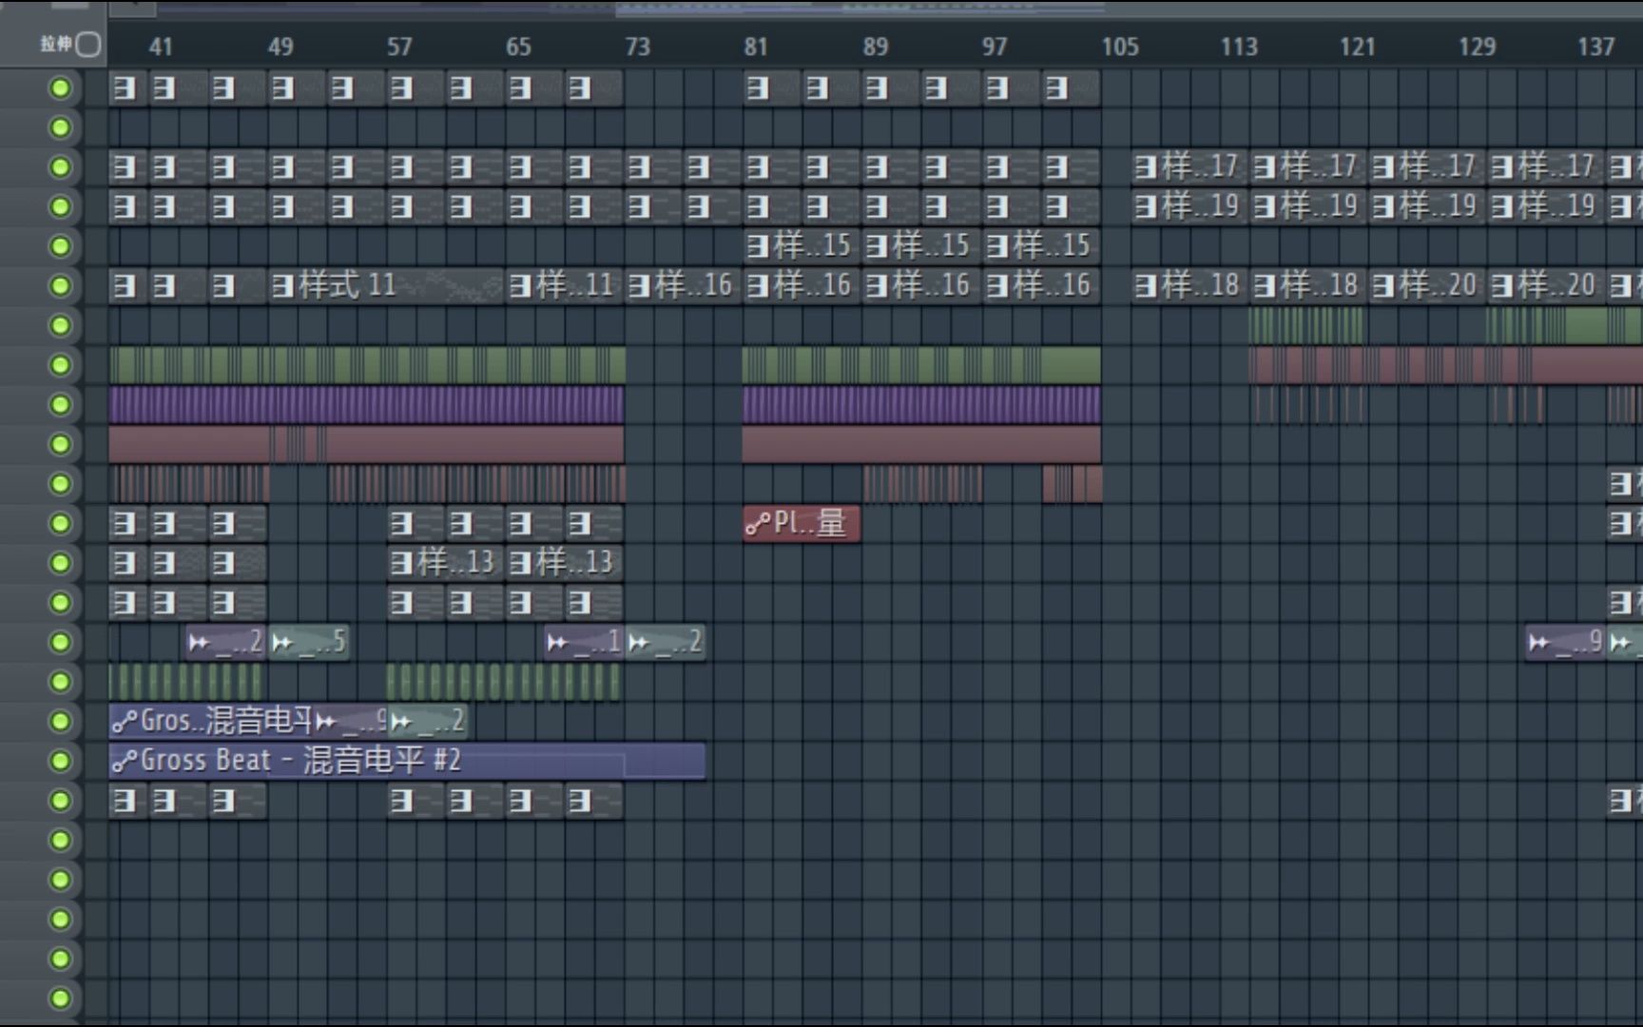Select the _..1 audio clip
The width and height of the screenshot is (1643, 1027).
pyautogui.click(x=584, y=643)
